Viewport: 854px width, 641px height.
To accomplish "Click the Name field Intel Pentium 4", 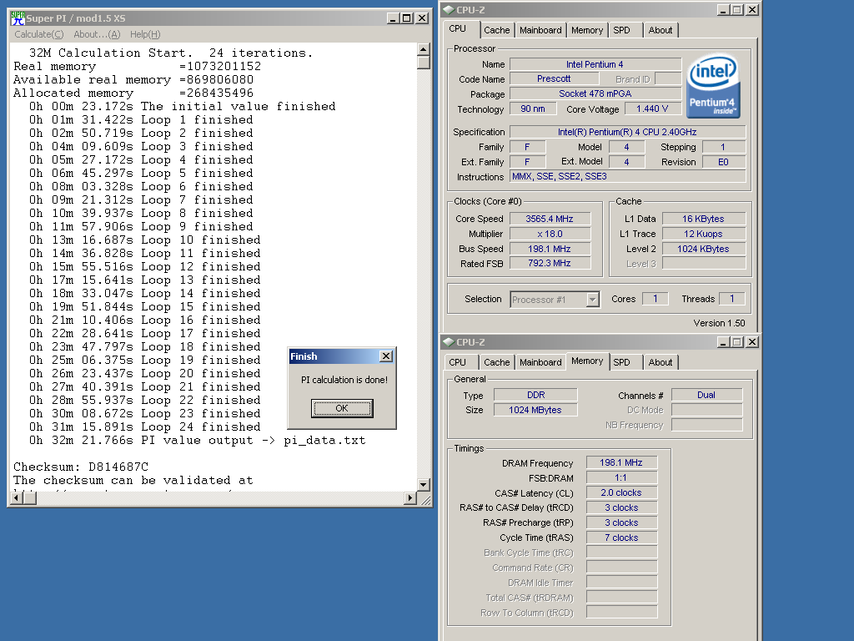I will point(595,64).
